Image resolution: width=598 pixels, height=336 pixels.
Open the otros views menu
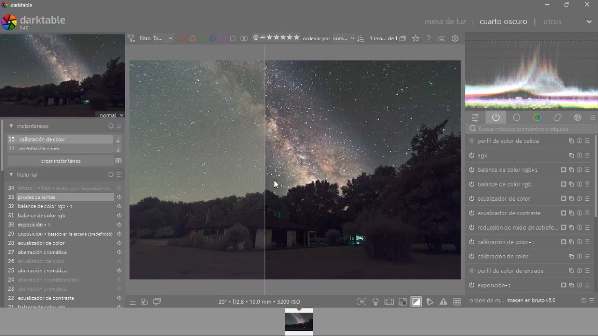pyautogui.click(x=552, y=21)
